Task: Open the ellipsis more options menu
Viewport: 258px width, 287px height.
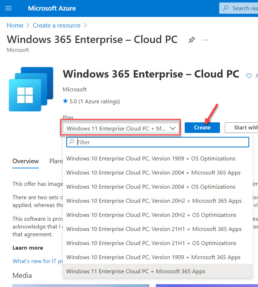Action: [x=205, y=40]
